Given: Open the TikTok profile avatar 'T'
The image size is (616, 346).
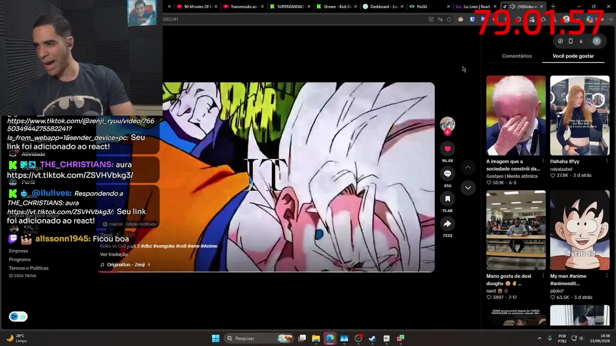Looking at the screenshot, I should coord(597,41).
